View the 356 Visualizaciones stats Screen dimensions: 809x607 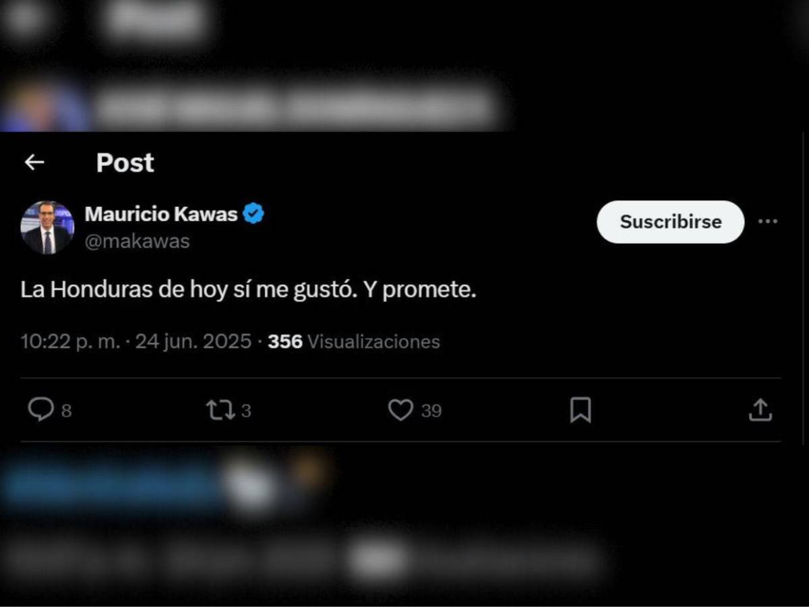click(354, 342)
